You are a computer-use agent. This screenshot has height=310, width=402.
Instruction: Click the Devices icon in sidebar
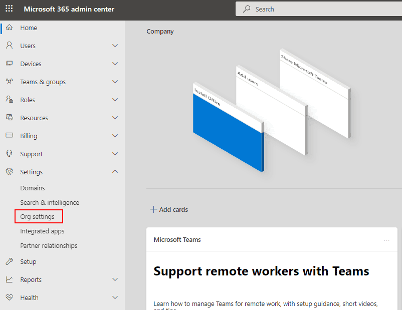click(x=9, y=64)
